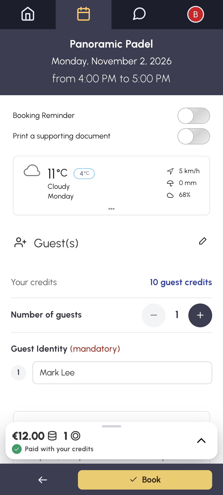Image resolution: width=223 pixels, height=495 pixels.
Task: Tap the bottom sheet drag handle
Action: [111, 426]
